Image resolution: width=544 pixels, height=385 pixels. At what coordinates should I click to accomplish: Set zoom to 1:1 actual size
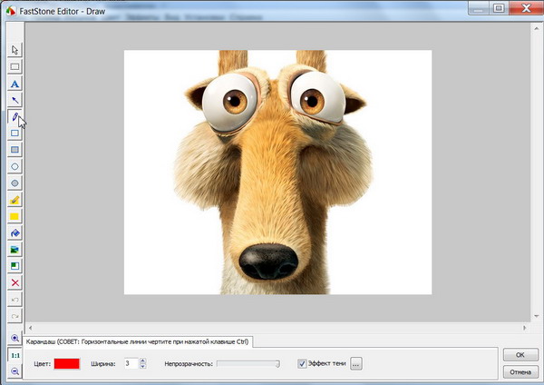[15, 355]
